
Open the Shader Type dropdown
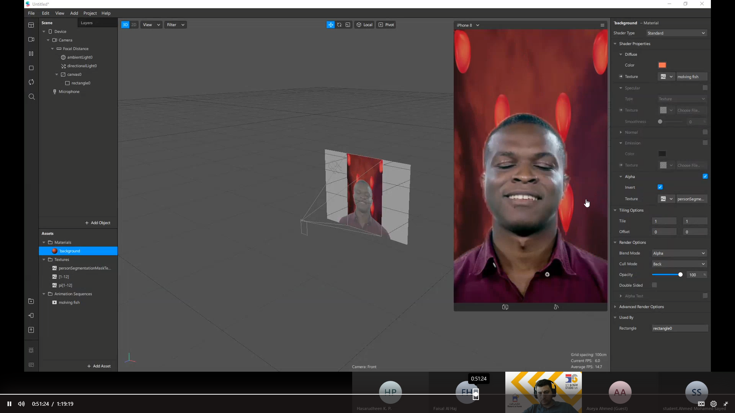coord(676,33)
